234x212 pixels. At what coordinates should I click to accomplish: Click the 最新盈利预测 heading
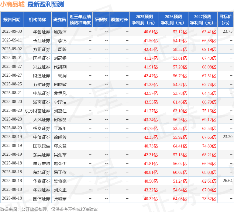click(46, 5)
